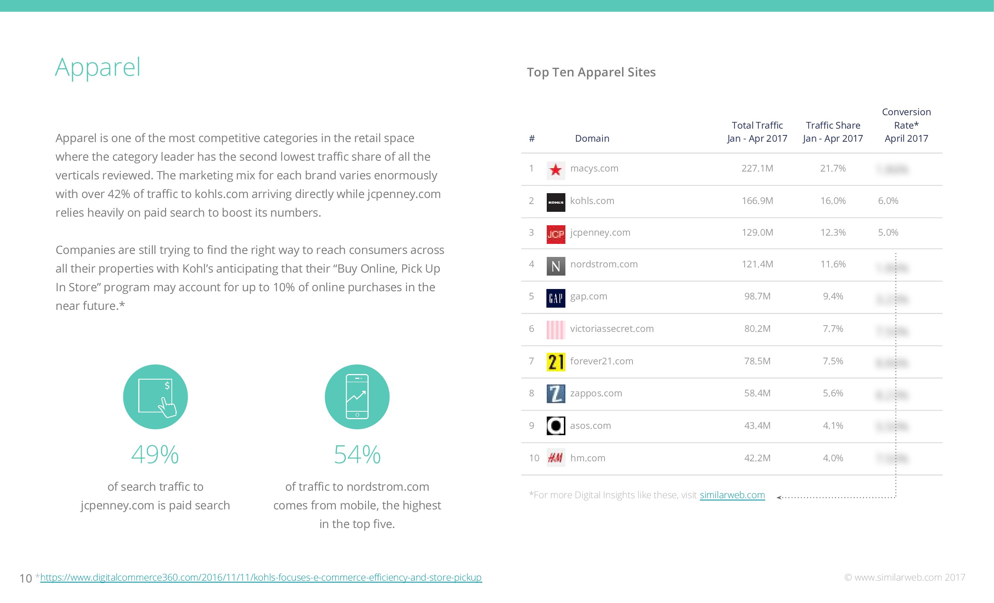
Task: Click the Victoria's Secret pink striped logo
Action: [x=555, y=330]
